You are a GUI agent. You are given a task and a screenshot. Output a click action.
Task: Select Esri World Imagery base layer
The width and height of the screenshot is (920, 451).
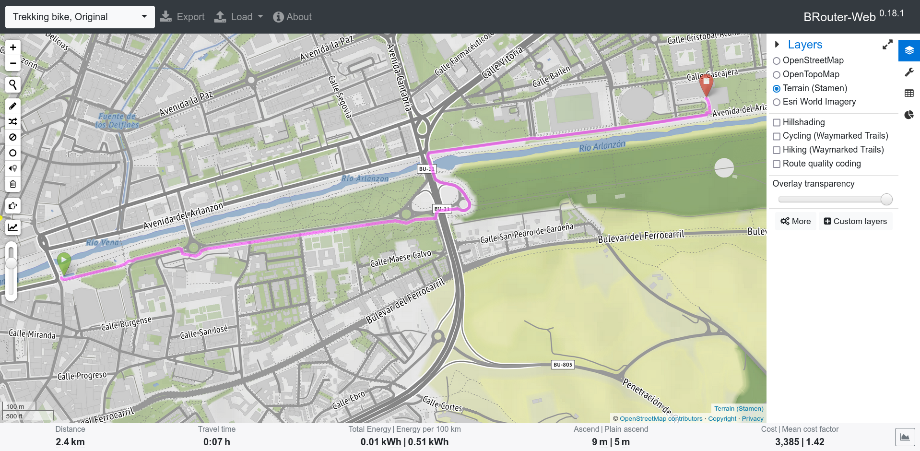(x=776, y=102)
